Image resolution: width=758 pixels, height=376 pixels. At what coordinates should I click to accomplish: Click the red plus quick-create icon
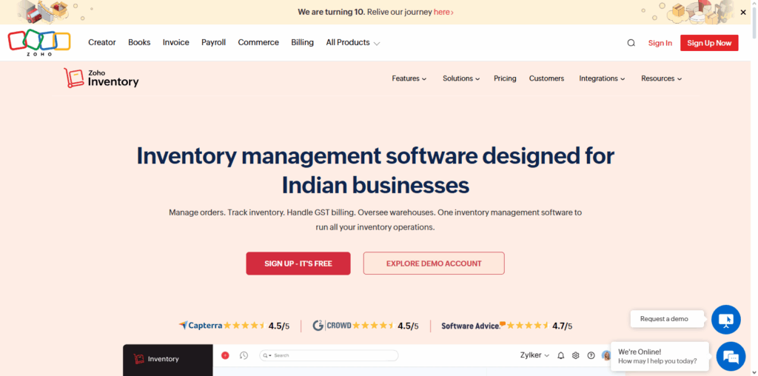pos(225,355)
